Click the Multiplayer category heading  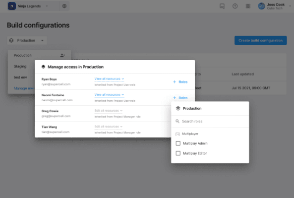coord(190,134)
